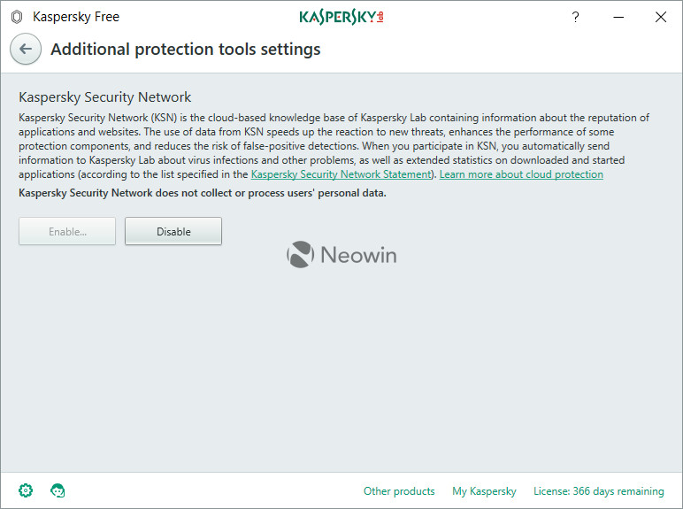This screenshot has height=509, width=683.
Task: Click the Kaspersky Free title text
Action: 76,17
